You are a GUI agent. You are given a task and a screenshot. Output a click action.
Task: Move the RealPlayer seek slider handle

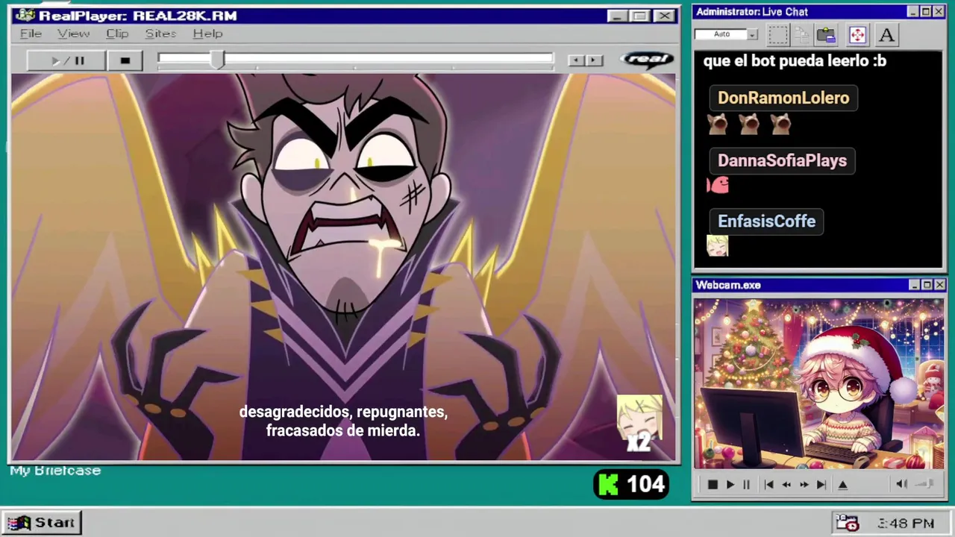coord(217,60)
